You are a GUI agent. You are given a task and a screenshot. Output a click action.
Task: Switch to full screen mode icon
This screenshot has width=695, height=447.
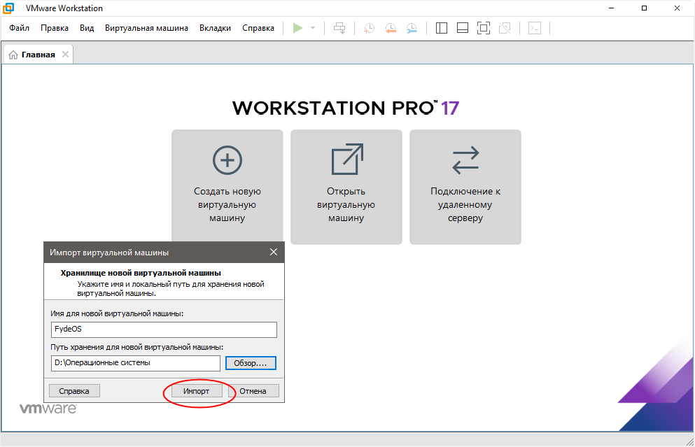point(484,29)
